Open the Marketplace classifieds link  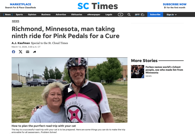pyautogui.click(x=20, y=6)
